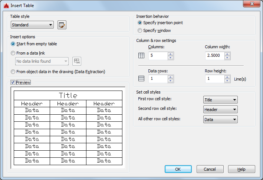Decrease Row height with down arrow
Screen dimensions: 263x180
(x=227, y=81)
